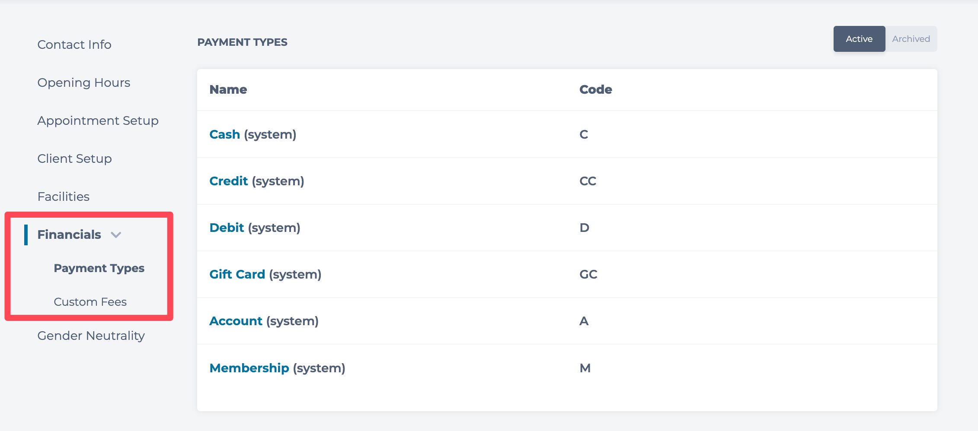Open Appointment Setup page

[x=98, y=120]
